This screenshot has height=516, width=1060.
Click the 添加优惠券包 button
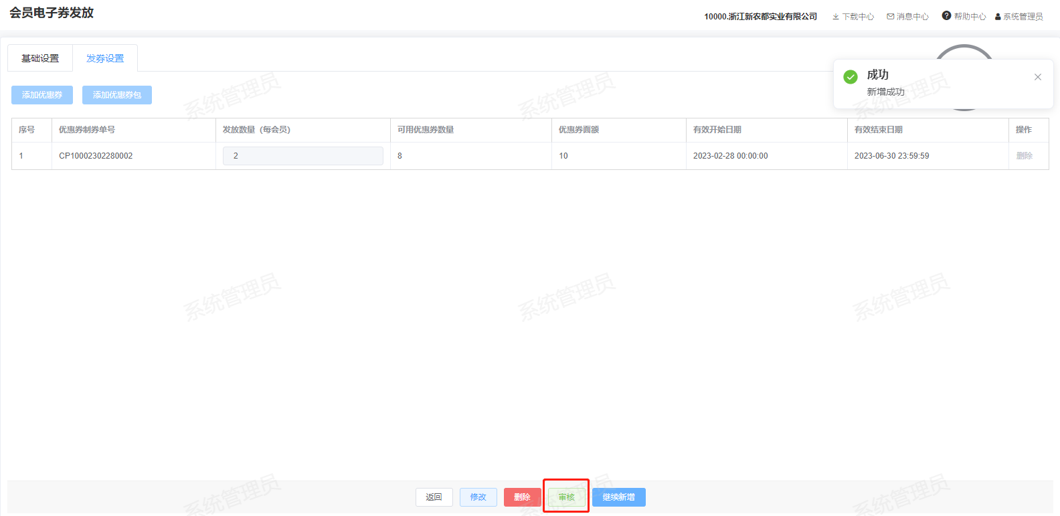coord(117,95)
